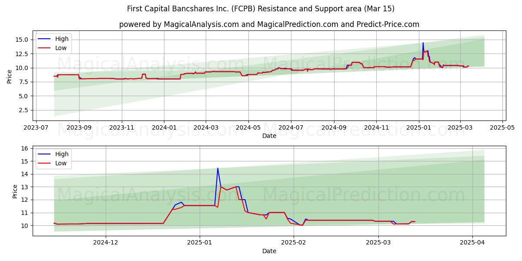Click the 16 y-axis label on bottom chart
This screenshot has width=522, height=261.
pos(24,148)
